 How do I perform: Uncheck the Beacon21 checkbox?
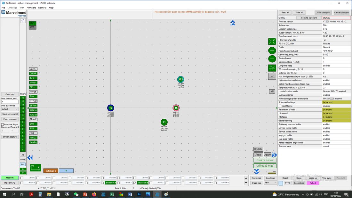coord(135,183)
